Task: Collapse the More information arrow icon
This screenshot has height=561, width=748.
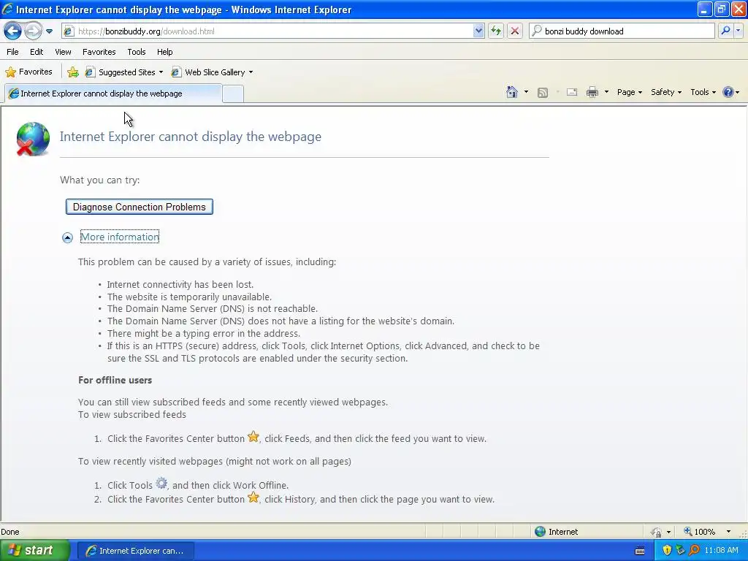Action: 67,237
